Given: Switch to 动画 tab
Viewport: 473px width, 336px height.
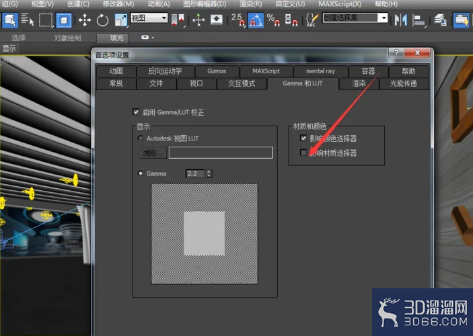Looking at the screenshot, I should (x=116, y=71).
